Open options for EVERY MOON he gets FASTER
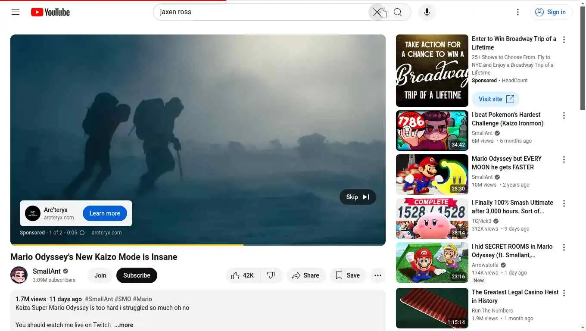 [x=564, y=159]
